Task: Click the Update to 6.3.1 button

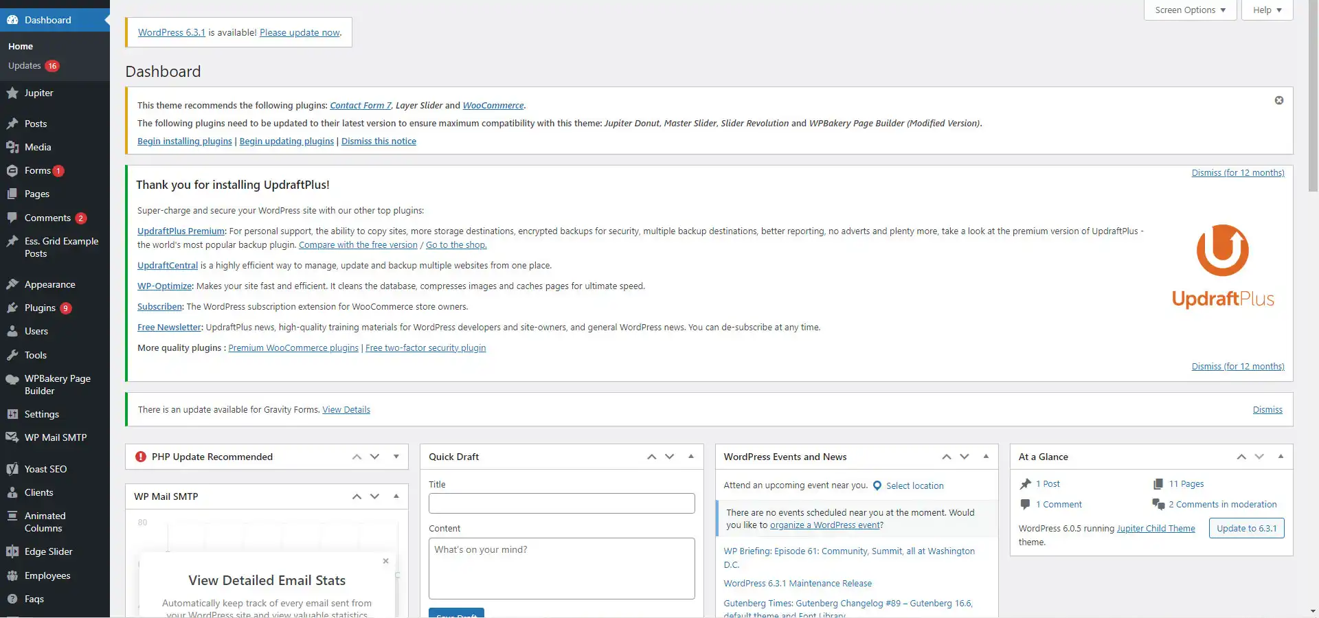Action: click(x=1246, y=528)
